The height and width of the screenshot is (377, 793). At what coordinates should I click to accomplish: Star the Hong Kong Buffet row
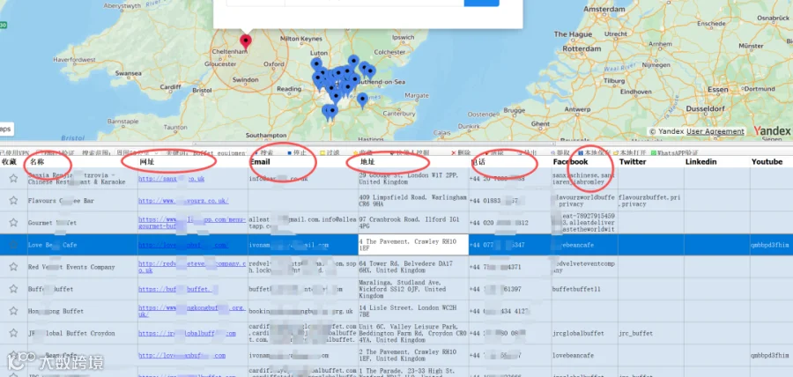click(13, 311)
